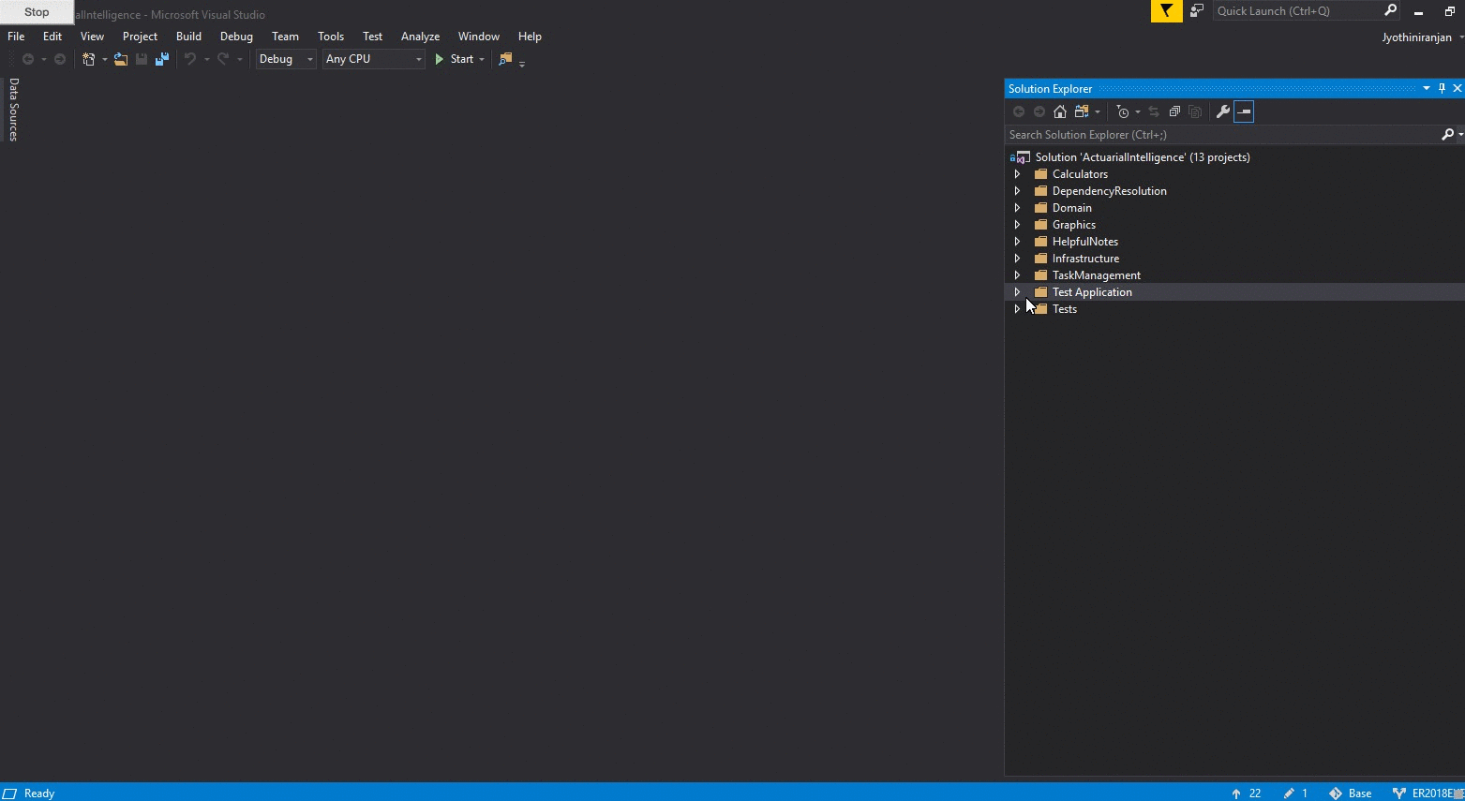
Task: Select the Domain folder label
Action: [1071, 208]
